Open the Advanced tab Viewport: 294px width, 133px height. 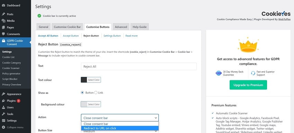121,27
